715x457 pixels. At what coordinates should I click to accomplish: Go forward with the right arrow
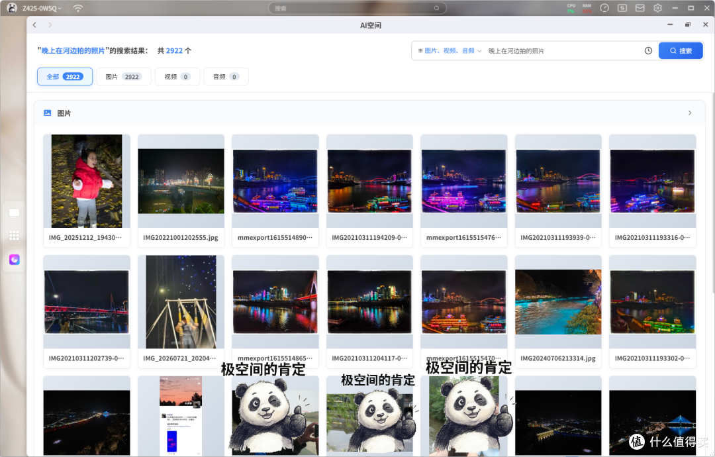click(x=50, y=25)
